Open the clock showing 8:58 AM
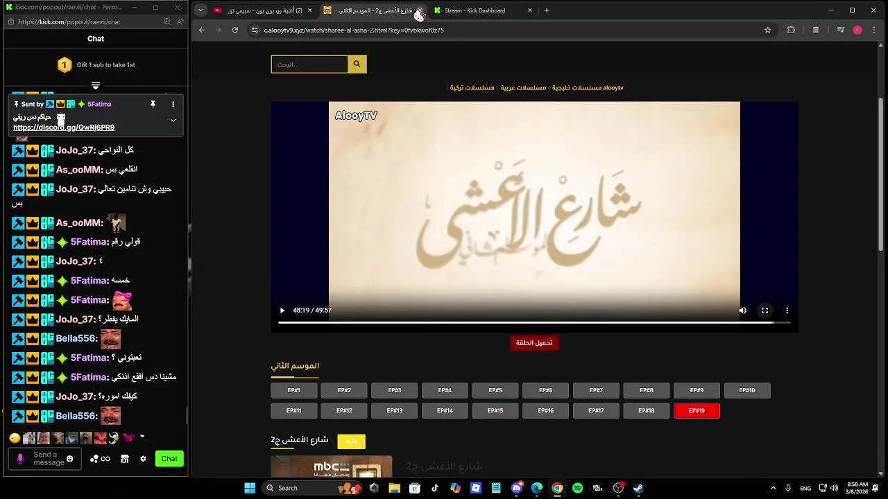888x499 pixels. [x=857, y=488]
